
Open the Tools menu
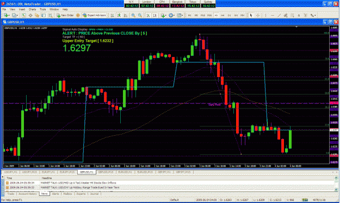tap(43, 10)
